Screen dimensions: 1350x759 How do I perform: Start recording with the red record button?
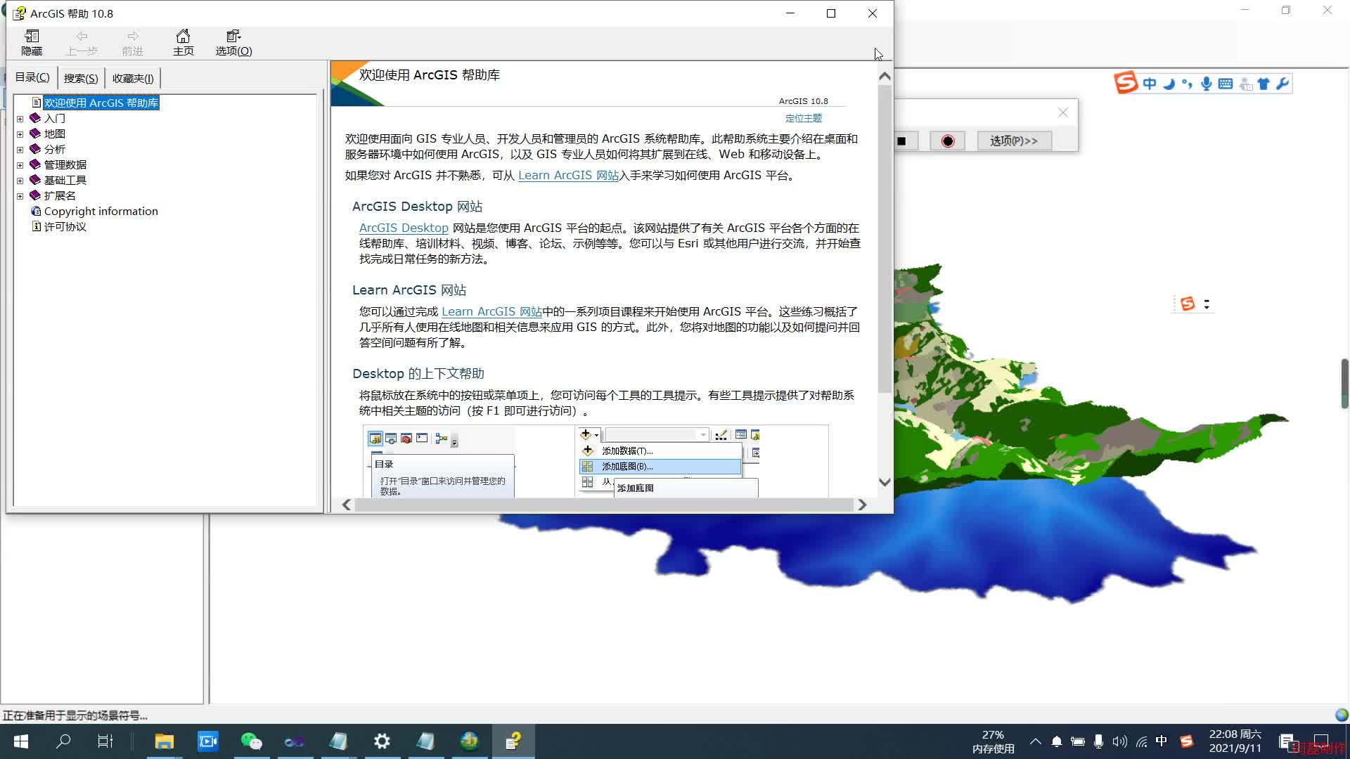click(947, 141)
